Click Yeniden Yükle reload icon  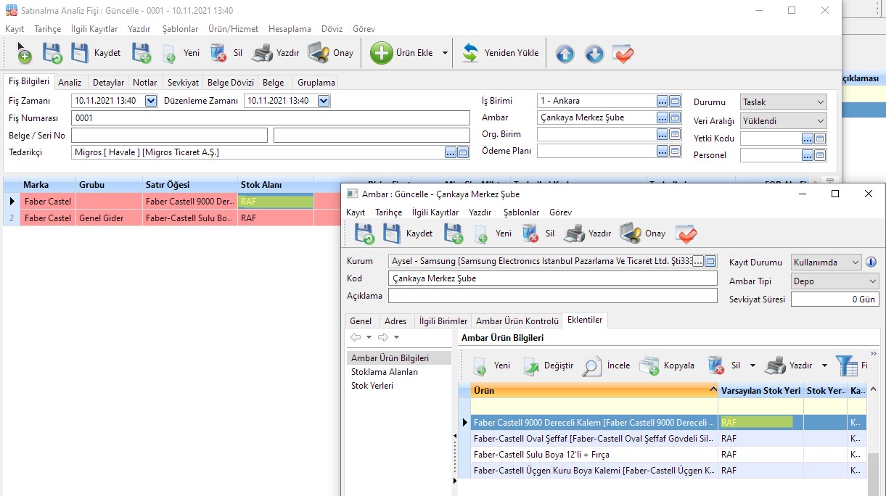[x=471, y=53]
